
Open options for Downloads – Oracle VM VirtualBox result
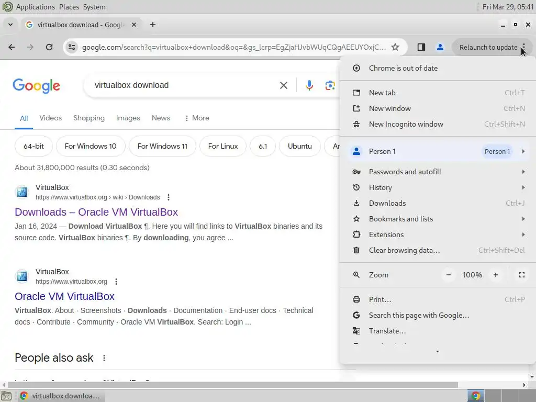[x=168, y=197]
